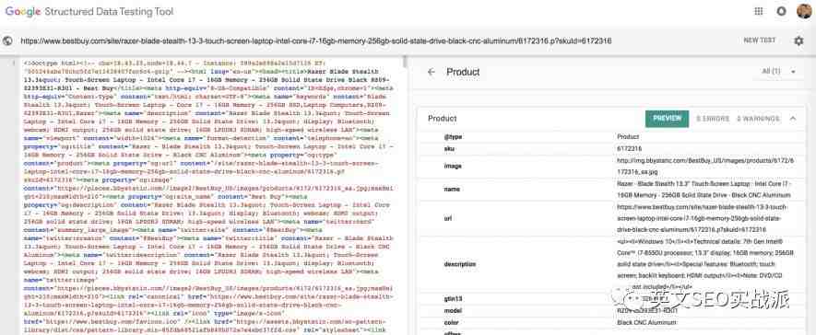Click inside the HTML source code pane
Image resolution: width=816 pixels, height=335 pixels.
pos(208,197)
